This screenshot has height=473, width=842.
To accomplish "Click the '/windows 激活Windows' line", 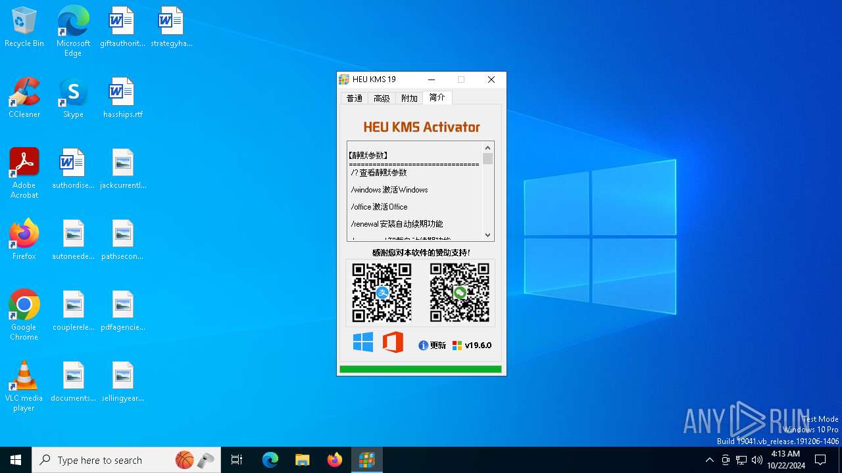I will [389, 190].
